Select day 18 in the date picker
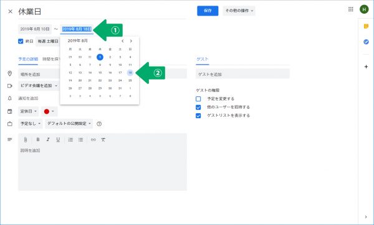Image resolution: width=374 pixels, height=225 pixels. pos(130,73)
